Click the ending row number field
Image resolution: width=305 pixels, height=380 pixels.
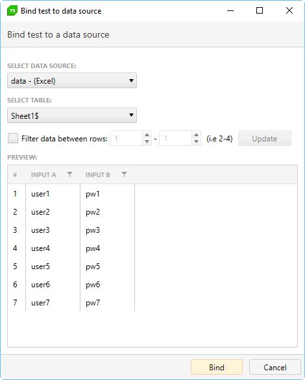click(176, 138)
